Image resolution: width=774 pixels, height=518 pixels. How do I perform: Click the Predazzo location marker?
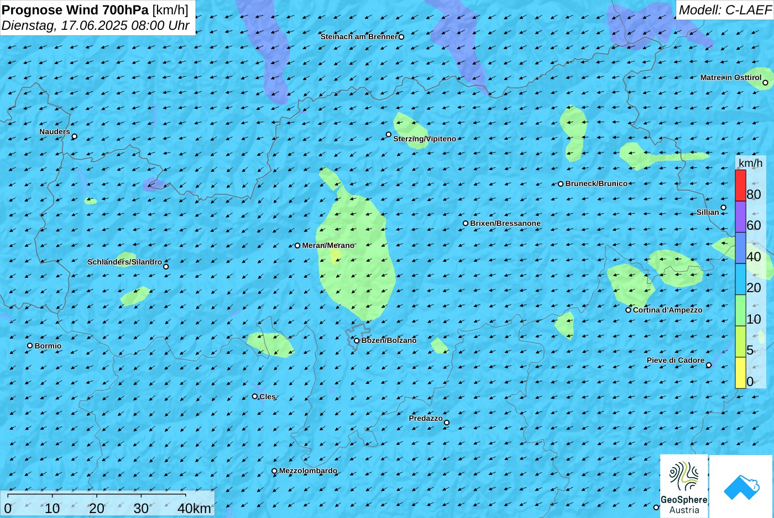[x=447, y=422]
